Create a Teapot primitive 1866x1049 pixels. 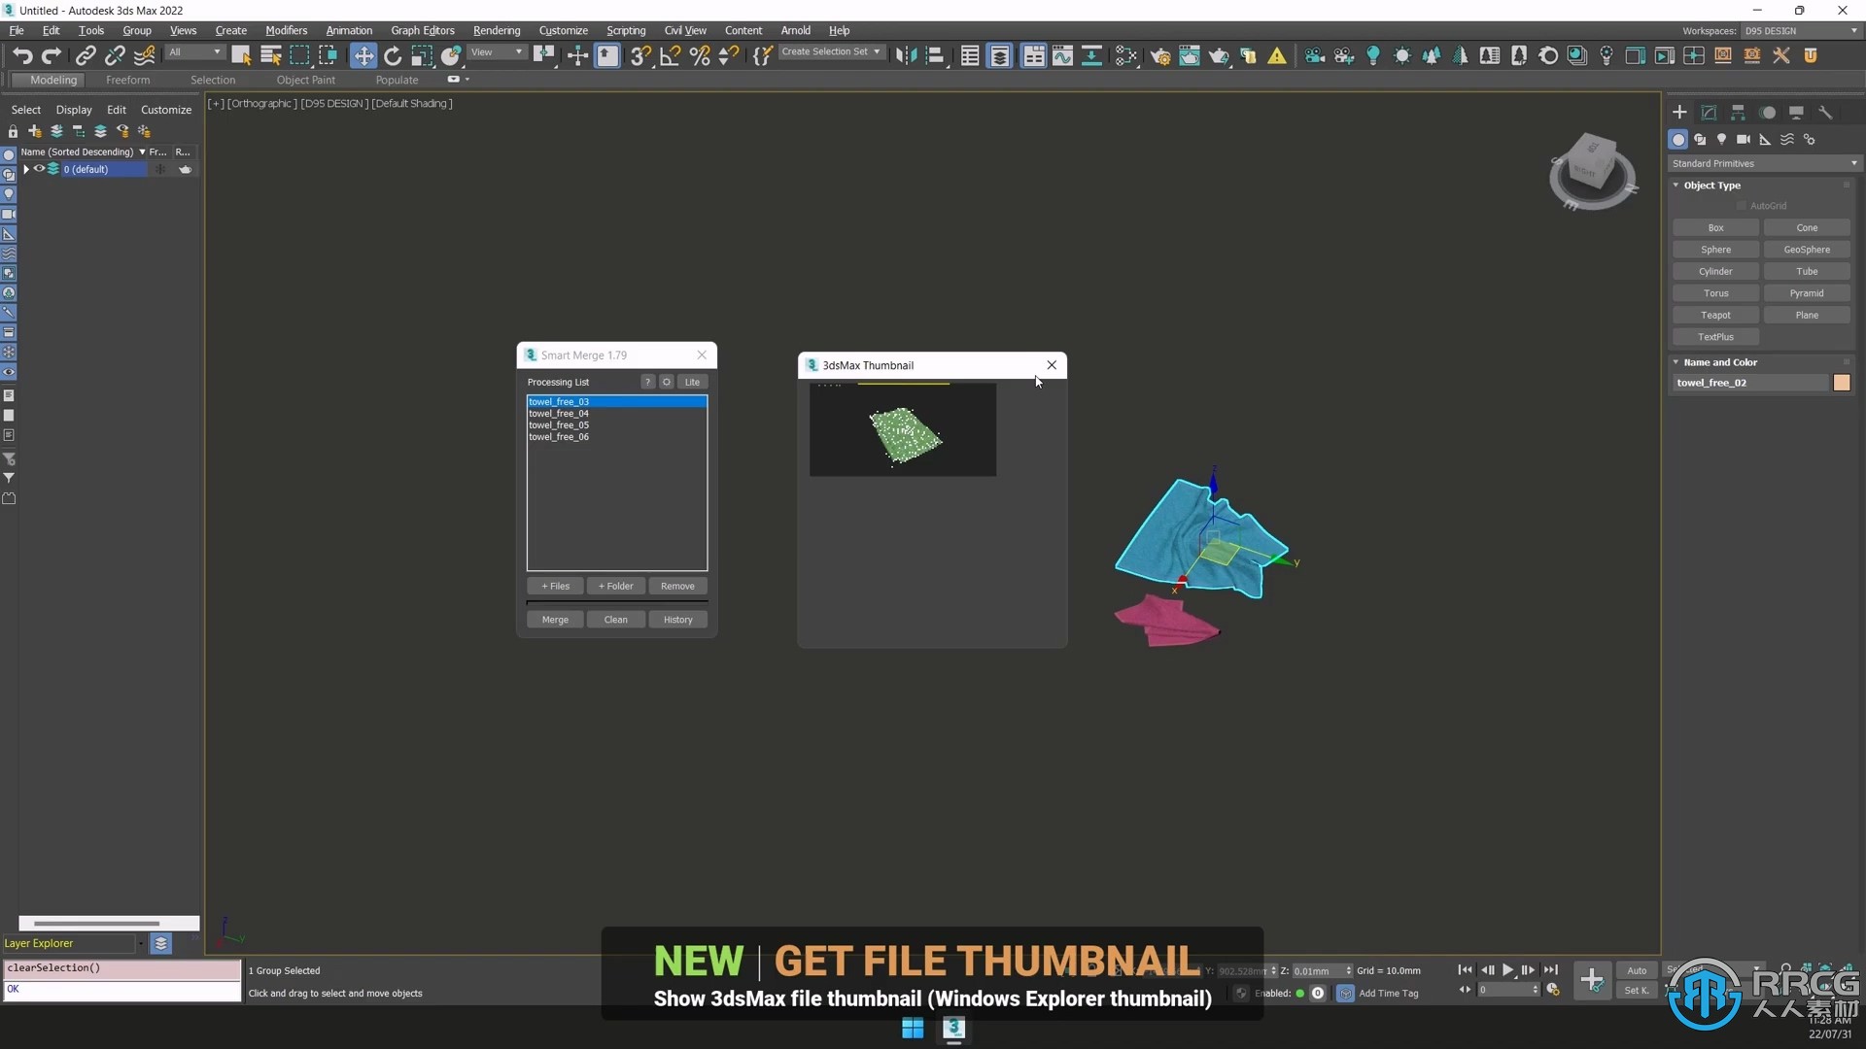click(x=1715, y=315)
